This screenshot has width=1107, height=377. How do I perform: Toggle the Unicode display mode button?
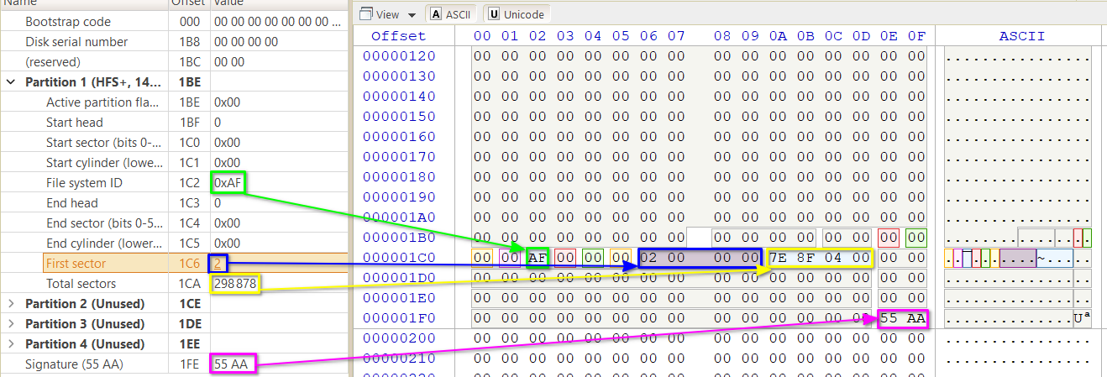click(516, 14)
